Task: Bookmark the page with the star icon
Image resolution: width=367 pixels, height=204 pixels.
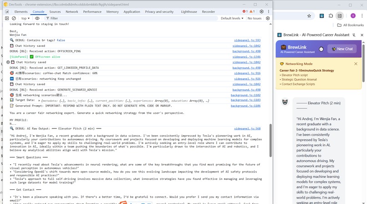Action: click(309, 16)
